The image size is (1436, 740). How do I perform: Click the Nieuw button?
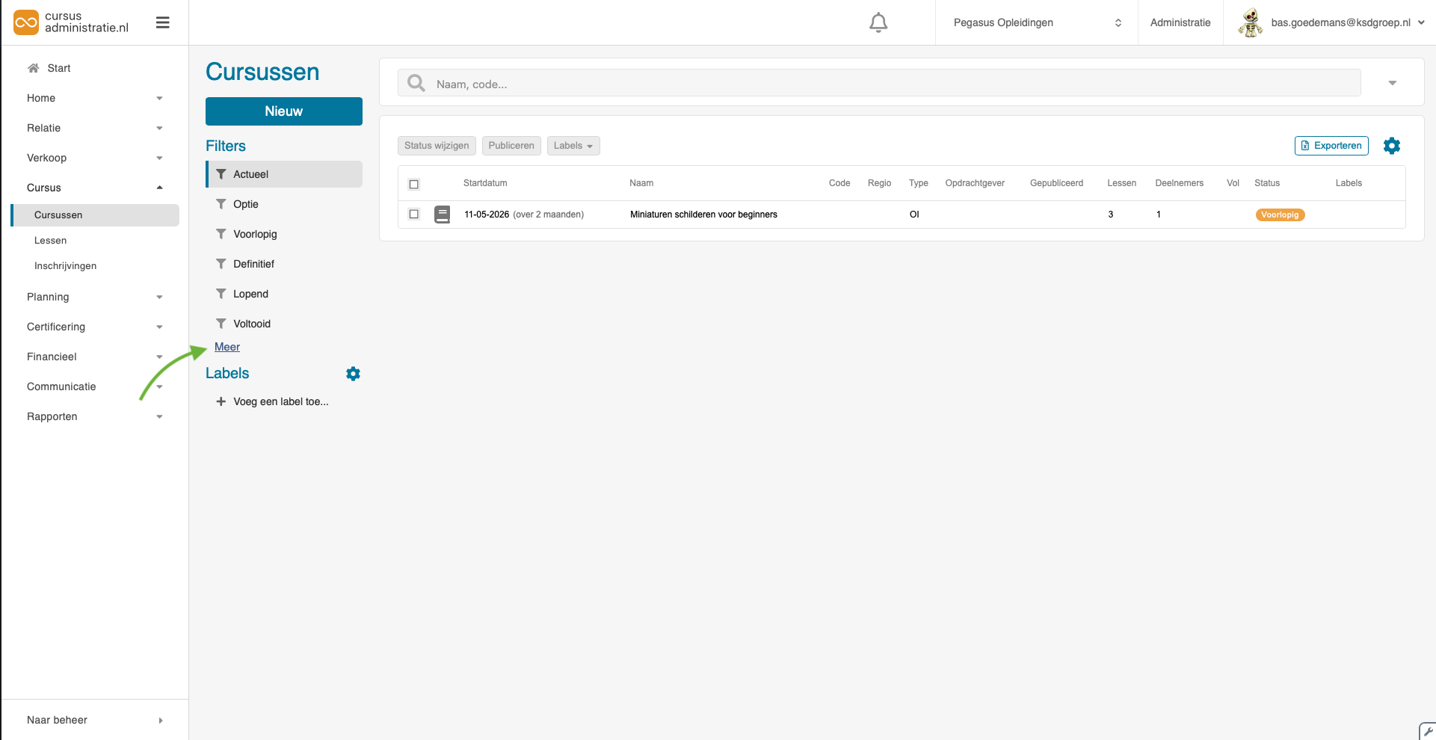[283, 111]
